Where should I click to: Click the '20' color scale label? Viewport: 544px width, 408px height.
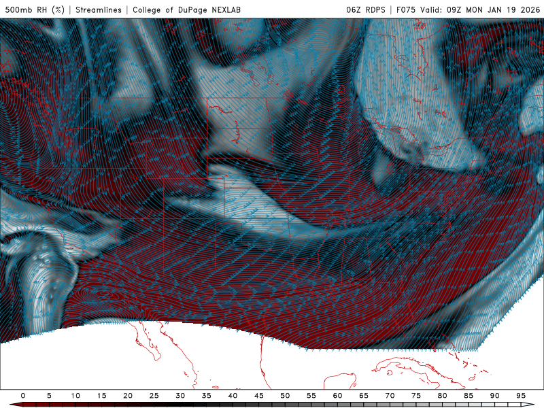coord(128,396)
